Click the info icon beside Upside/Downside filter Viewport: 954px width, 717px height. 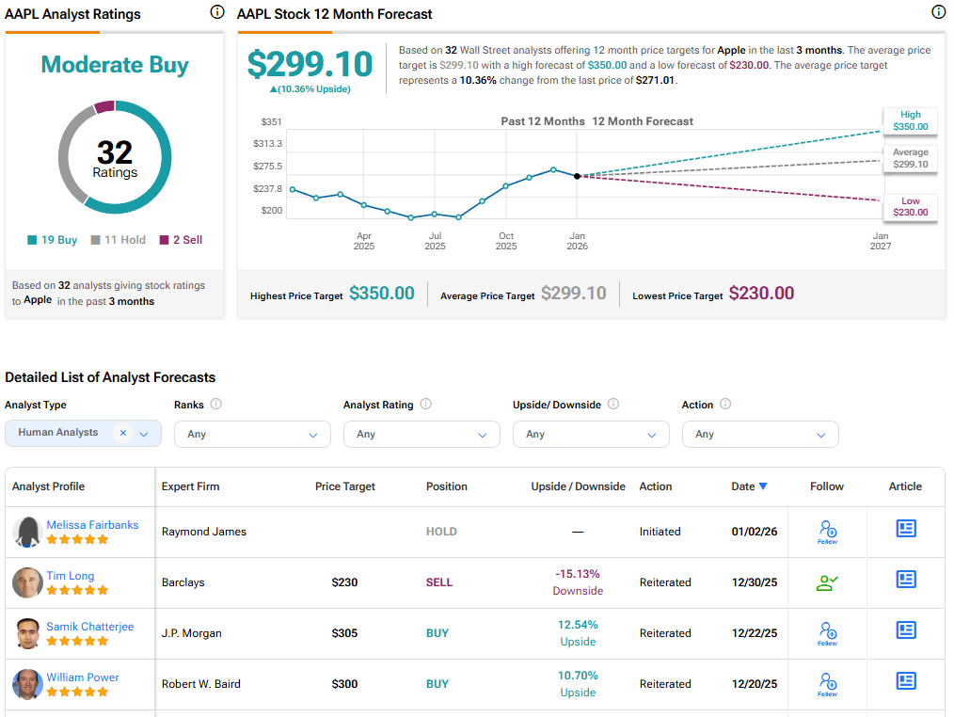tap(614, 404)
